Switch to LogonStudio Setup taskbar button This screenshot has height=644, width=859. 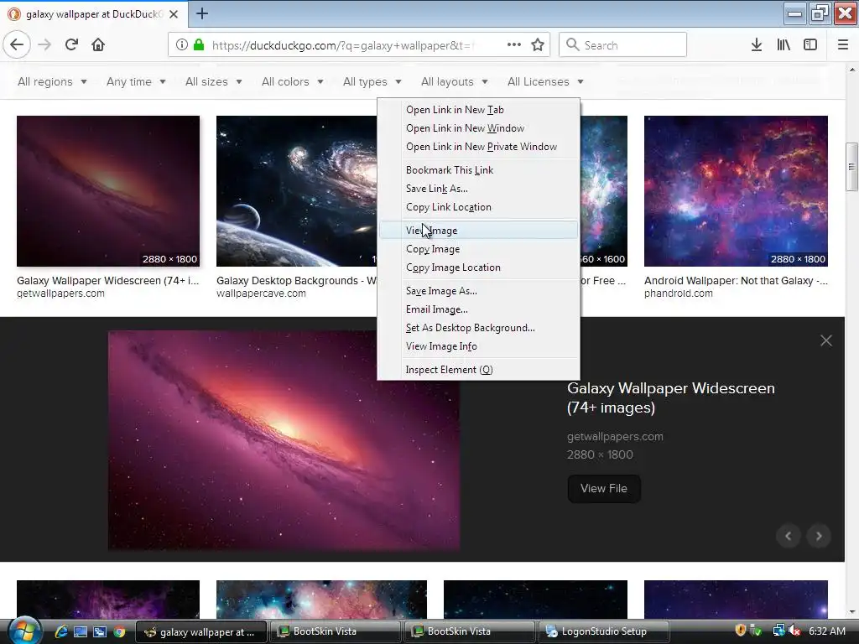[x=604, y=631]
